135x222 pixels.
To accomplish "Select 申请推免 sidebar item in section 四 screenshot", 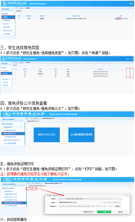I will (x=8, y=127).
